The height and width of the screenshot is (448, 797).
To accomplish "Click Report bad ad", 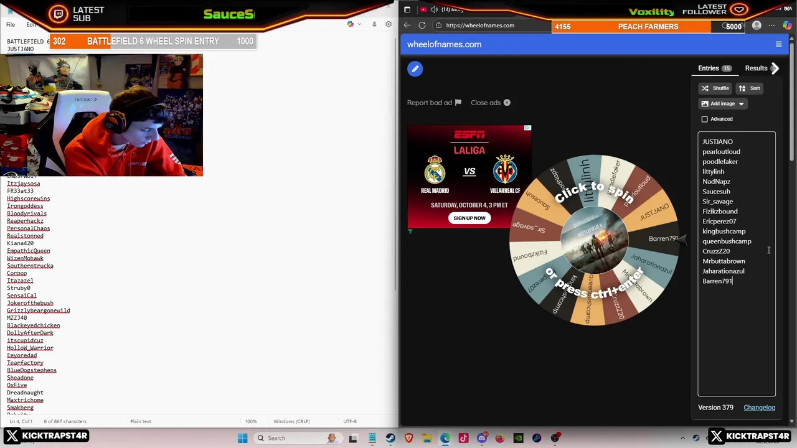I will (x=434, y=103).
